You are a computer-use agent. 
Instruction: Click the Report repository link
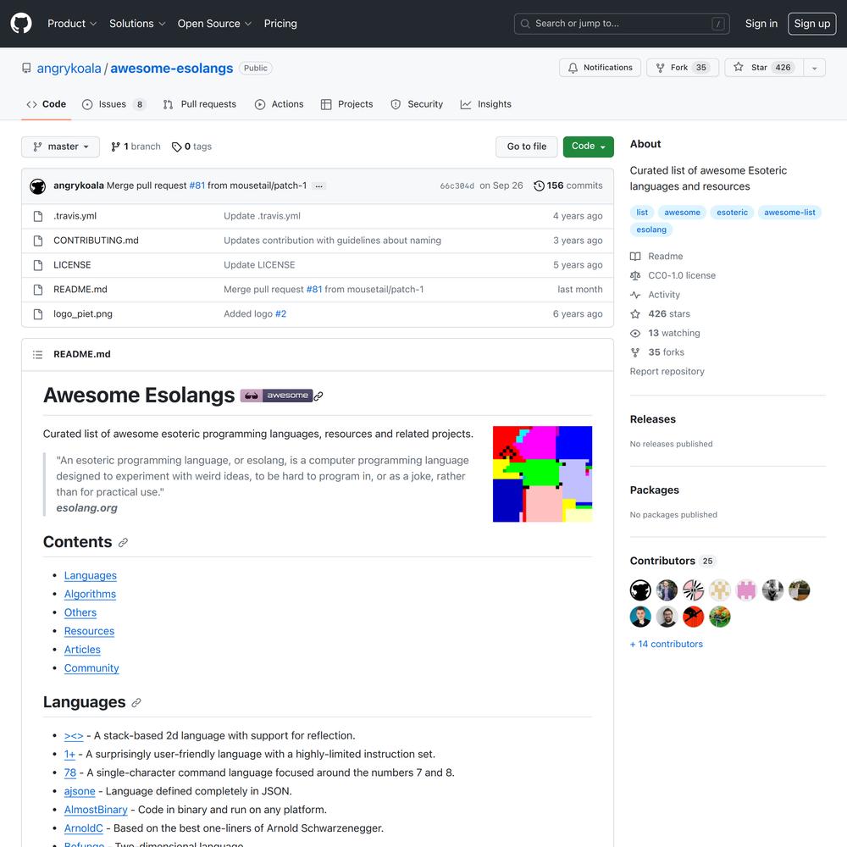coord(667,372)
